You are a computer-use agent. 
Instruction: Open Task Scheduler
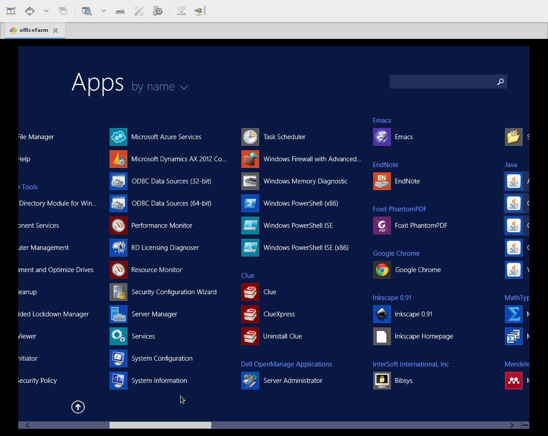273,137
